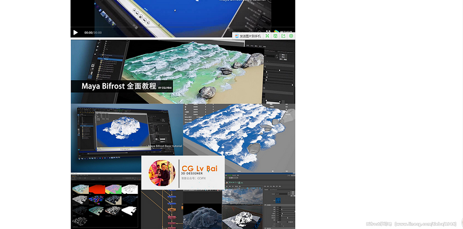This screenshot has height=229, width=463.
Task: Seek along the video progress bar
Action: point(183,28)
